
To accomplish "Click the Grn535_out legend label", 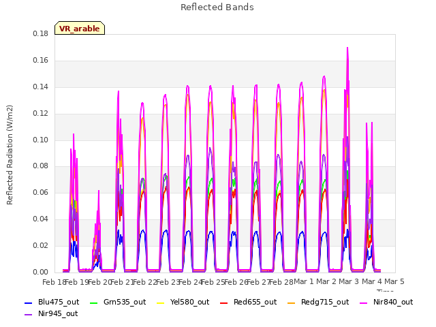I will [x=125, y=302].
